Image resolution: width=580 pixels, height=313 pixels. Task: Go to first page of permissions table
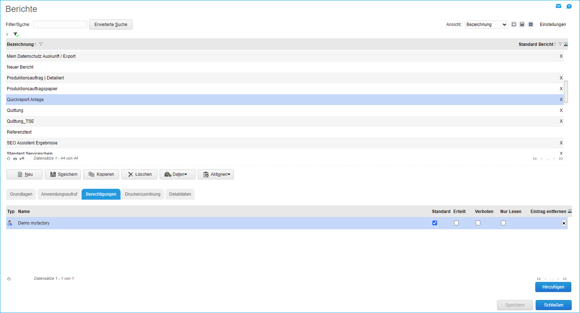(539, 279)
